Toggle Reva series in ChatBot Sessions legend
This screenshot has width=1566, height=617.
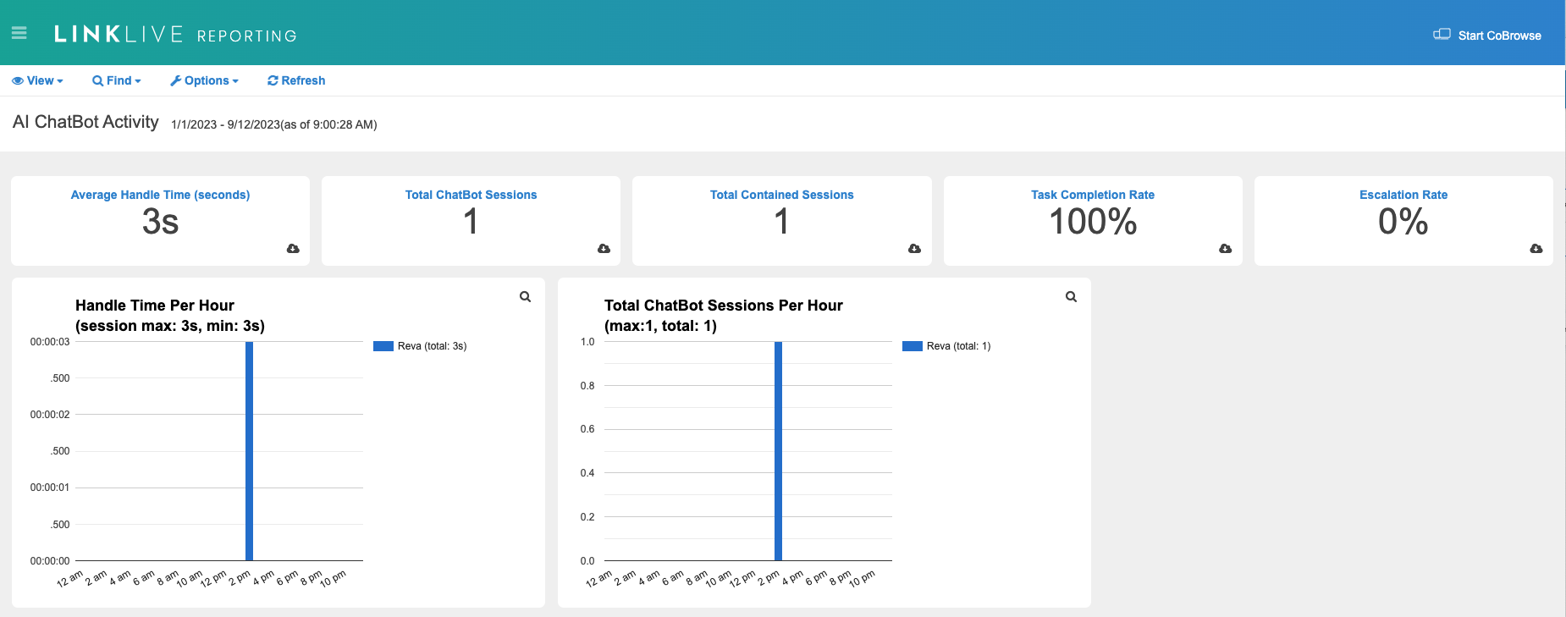pos(947,346)
